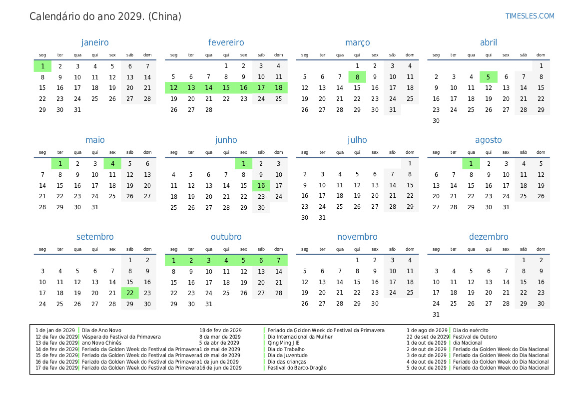Viewport: 584px width, 413px height.
Task: Select legend date '5 de out de 2029'
Action: point(427,368)
